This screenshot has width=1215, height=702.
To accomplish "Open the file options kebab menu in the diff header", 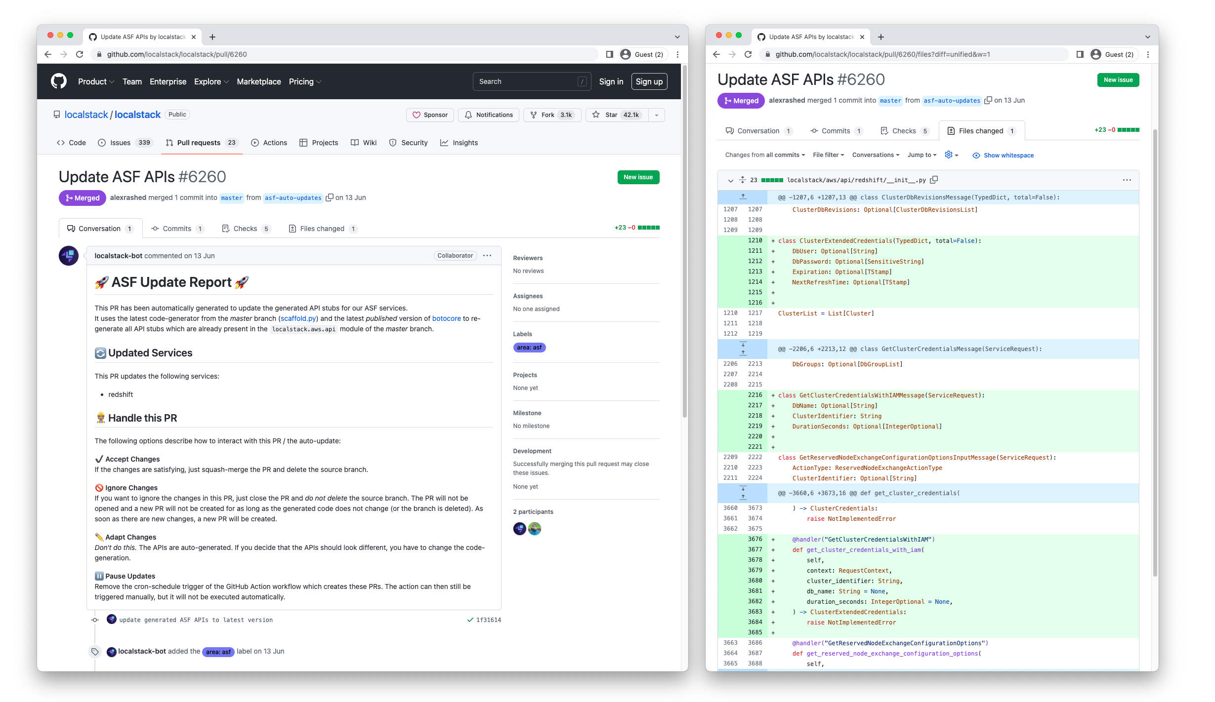I will (1127, 180).
